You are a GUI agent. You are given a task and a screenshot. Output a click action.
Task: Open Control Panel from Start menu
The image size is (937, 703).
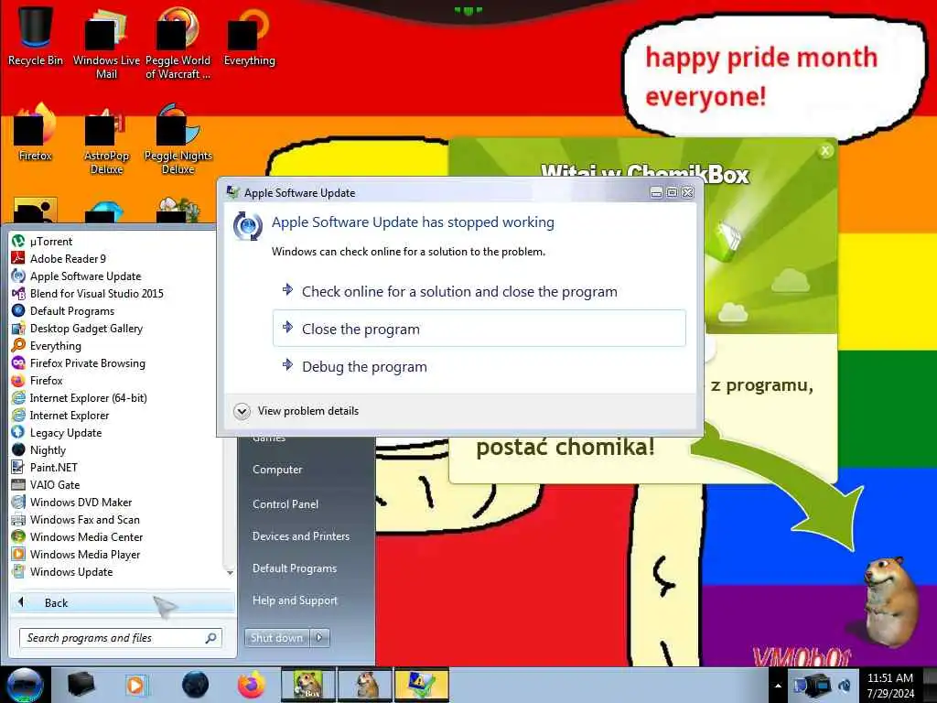tap(285, 504)
